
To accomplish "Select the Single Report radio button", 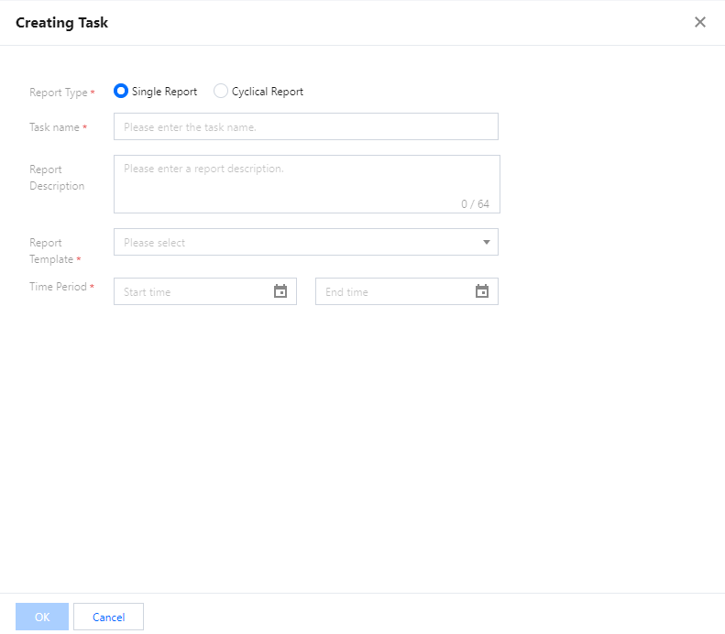I will click(121, 92).
